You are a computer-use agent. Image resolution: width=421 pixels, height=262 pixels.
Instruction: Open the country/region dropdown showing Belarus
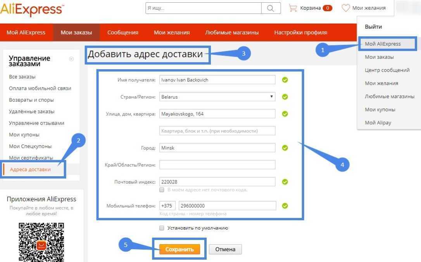pos(217,97)
